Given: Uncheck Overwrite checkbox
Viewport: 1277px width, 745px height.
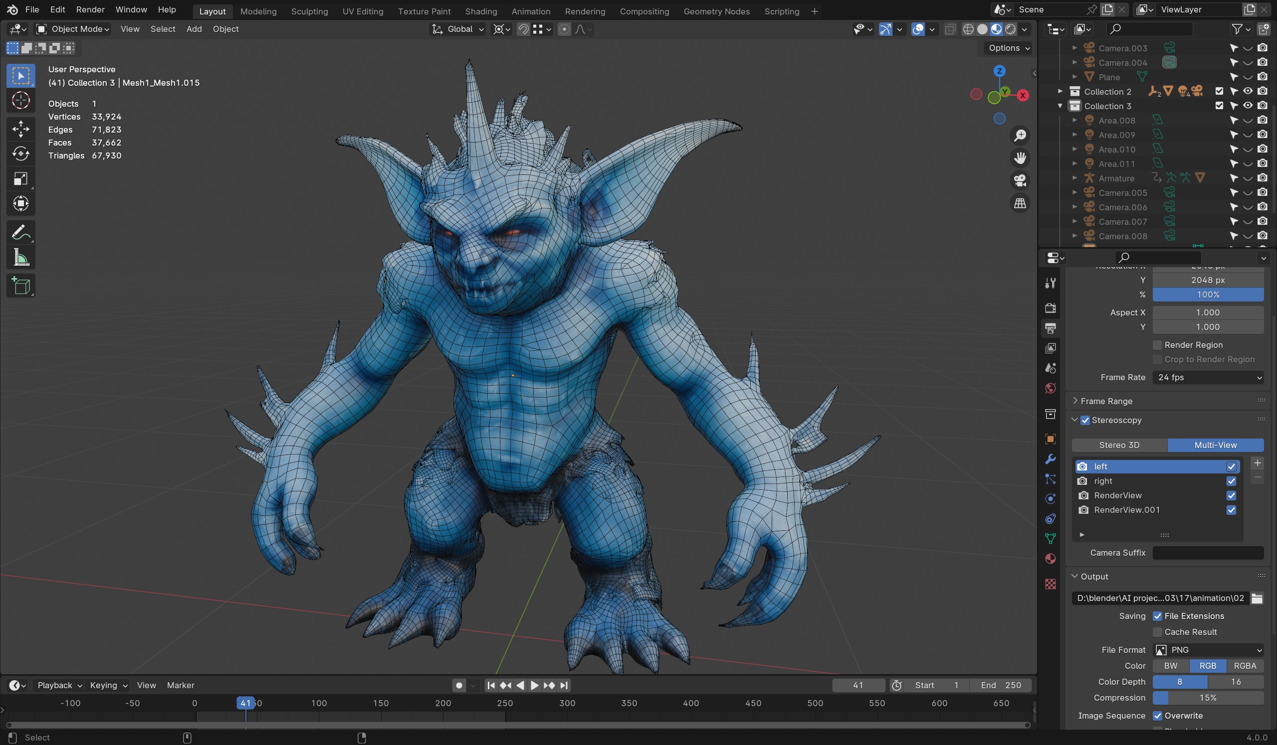Looking at the screenshot, I should 1157,716.
